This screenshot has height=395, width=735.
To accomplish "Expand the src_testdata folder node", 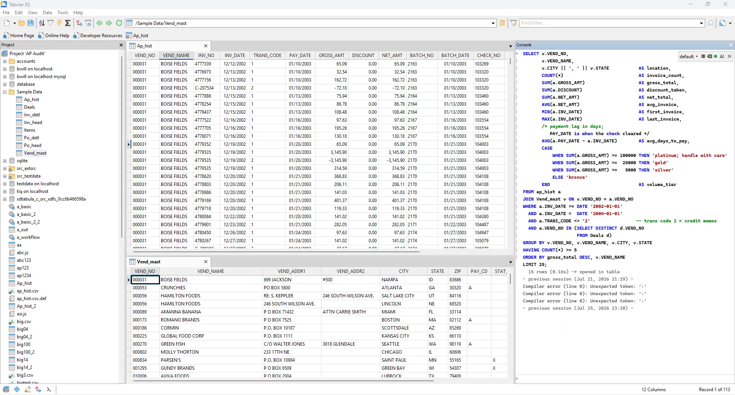I will [x=5, y=176].
